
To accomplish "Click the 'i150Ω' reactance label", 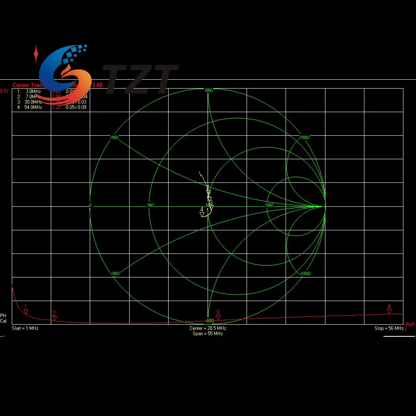I will (305, 137).
